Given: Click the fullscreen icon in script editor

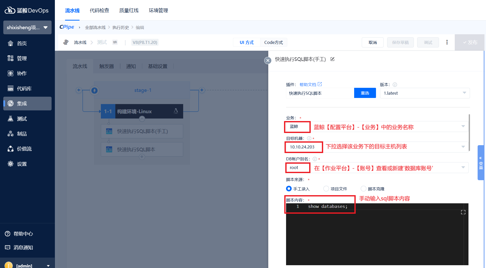Looking at the screenshot, I should click(463, 212).
